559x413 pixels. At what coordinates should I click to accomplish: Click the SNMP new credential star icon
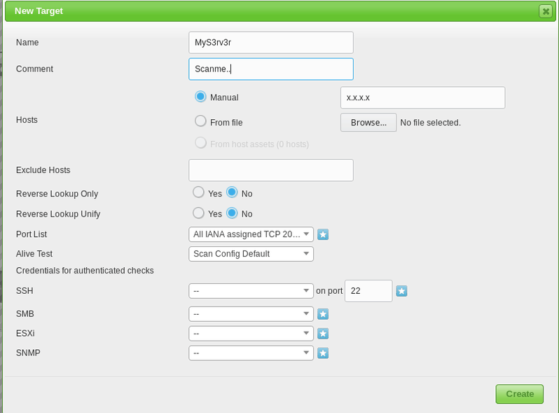[323, 353]
